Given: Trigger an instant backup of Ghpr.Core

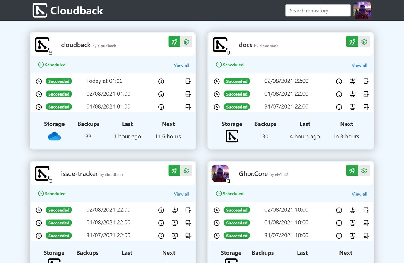Looking at the screenshot, I should tap(352, 170).
